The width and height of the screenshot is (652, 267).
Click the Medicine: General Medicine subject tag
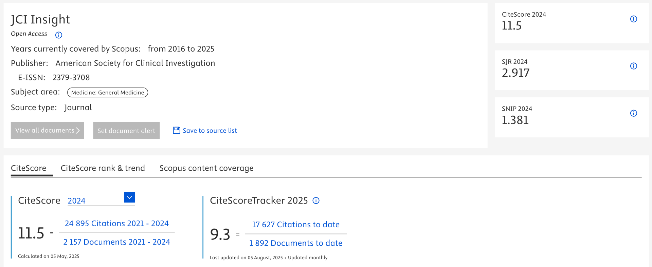108,93
